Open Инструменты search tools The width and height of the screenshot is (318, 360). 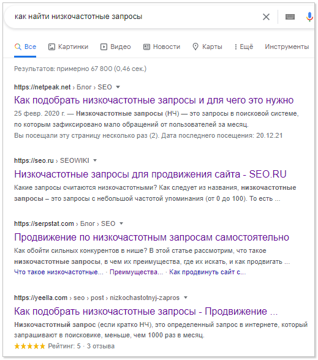pos(287,47)
